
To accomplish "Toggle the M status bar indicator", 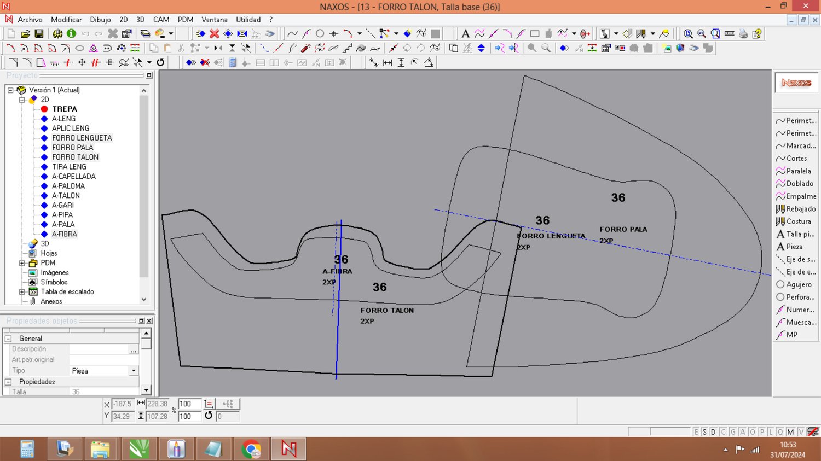I will (x=790, y=432).
